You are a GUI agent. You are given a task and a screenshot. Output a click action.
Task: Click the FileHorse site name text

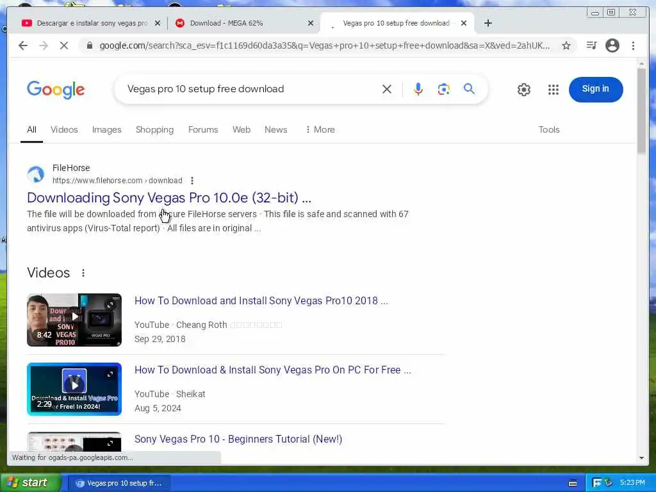(x=71, y=168)
